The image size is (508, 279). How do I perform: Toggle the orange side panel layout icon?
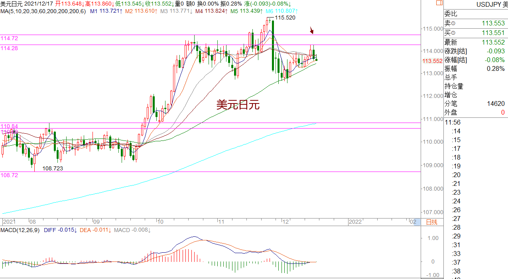439,4
